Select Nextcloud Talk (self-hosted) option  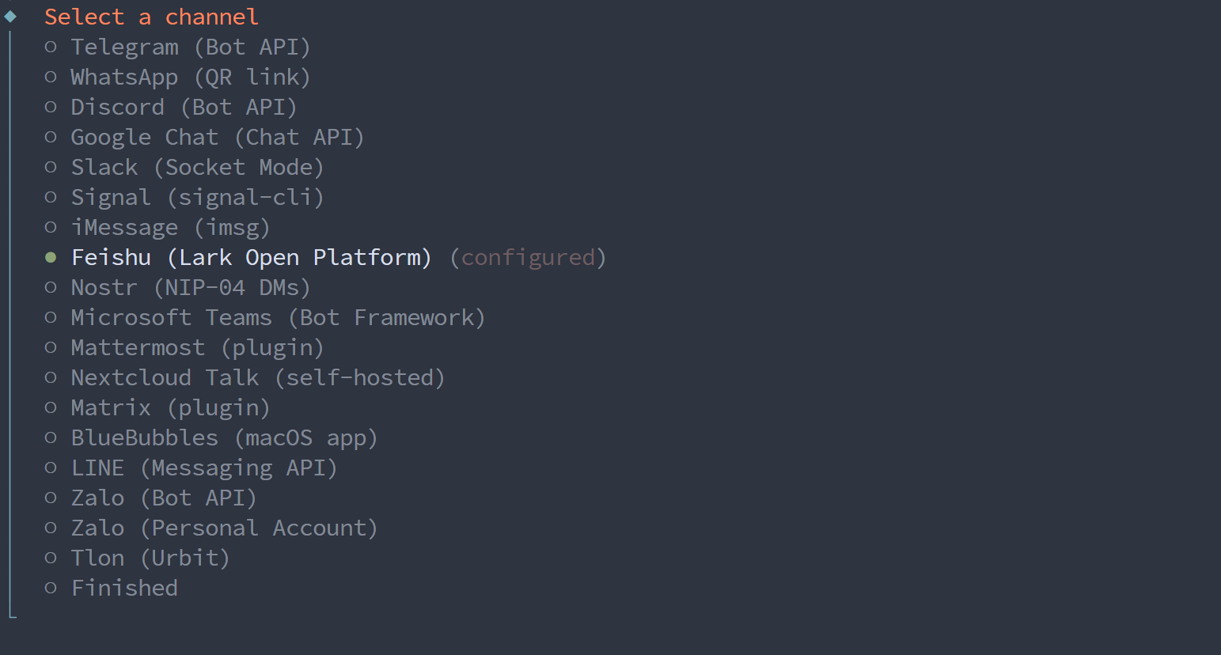coord(257,378)
